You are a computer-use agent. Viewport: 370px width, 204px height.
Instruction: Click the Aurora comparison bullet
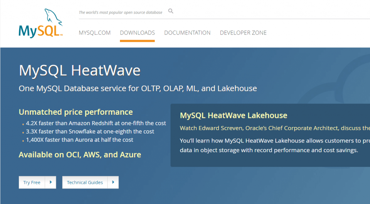pos(79,140)
